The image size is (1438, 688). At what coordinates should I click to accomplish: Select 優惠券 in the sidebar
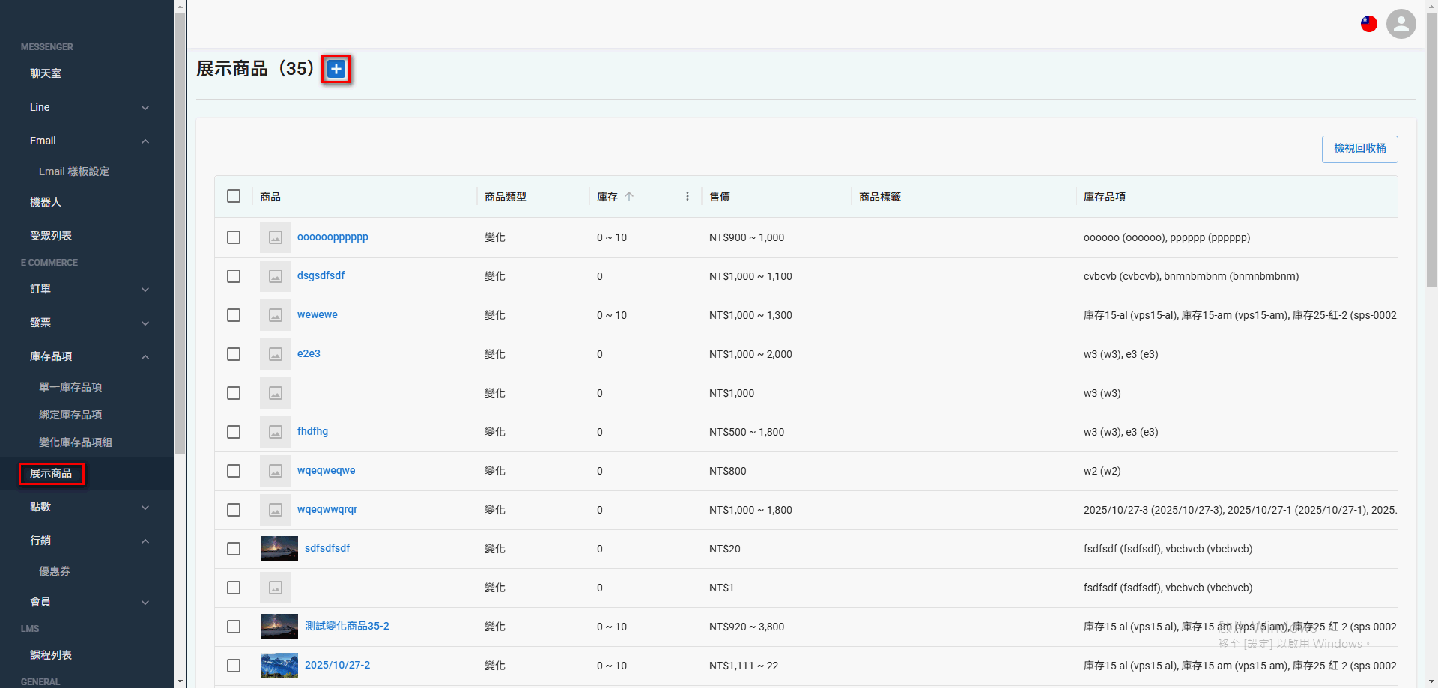tap(54, 571)
